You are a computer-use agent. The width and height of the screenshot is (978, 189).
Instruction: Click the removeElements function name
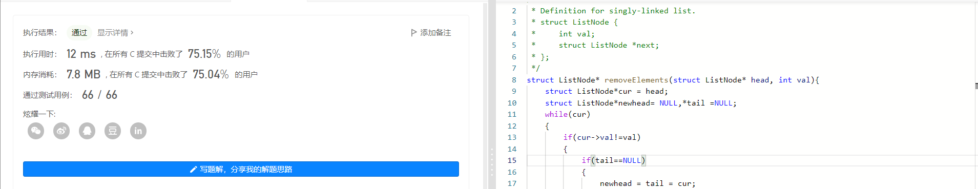(x=636, y=80)
